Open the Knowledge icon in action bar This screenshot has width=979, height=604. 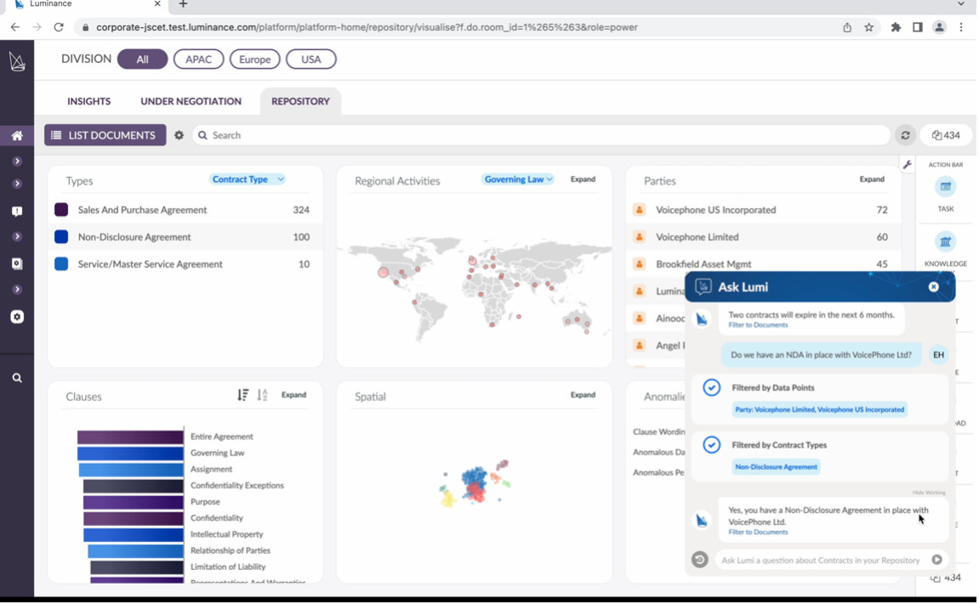(945, 241)
